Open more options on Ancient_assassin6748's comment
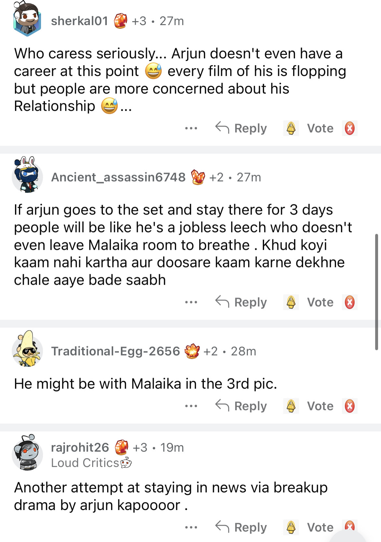381x542 pixels. pos(191,302)
